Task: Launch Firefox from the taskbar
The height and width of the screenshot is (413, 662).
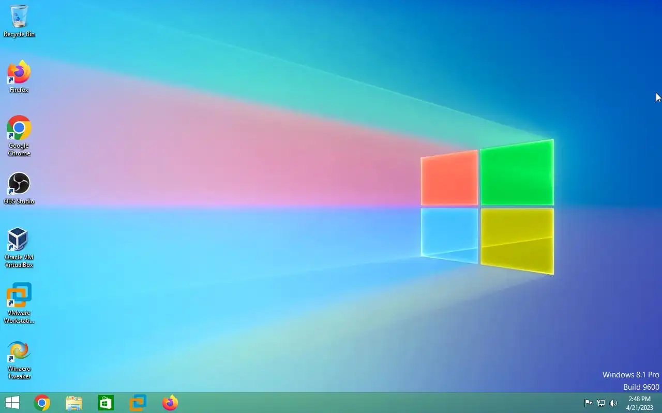Action: [x=170, y=403]
